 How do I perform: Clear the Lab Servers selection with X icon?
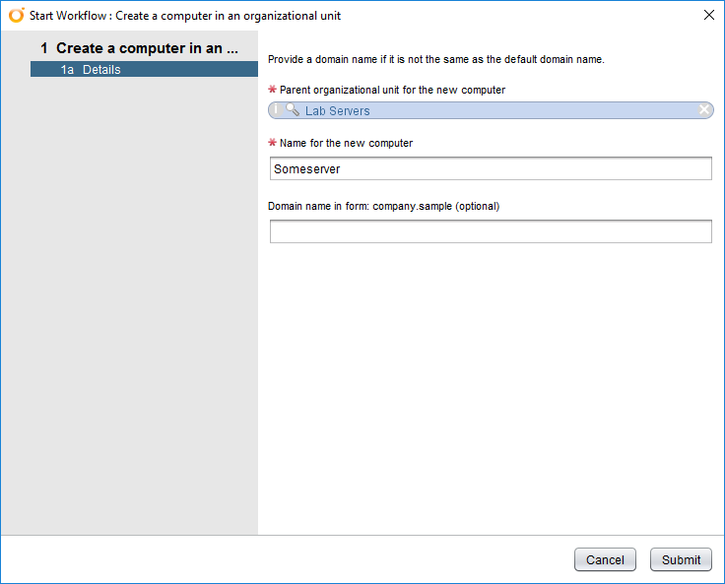click(704, 110)
